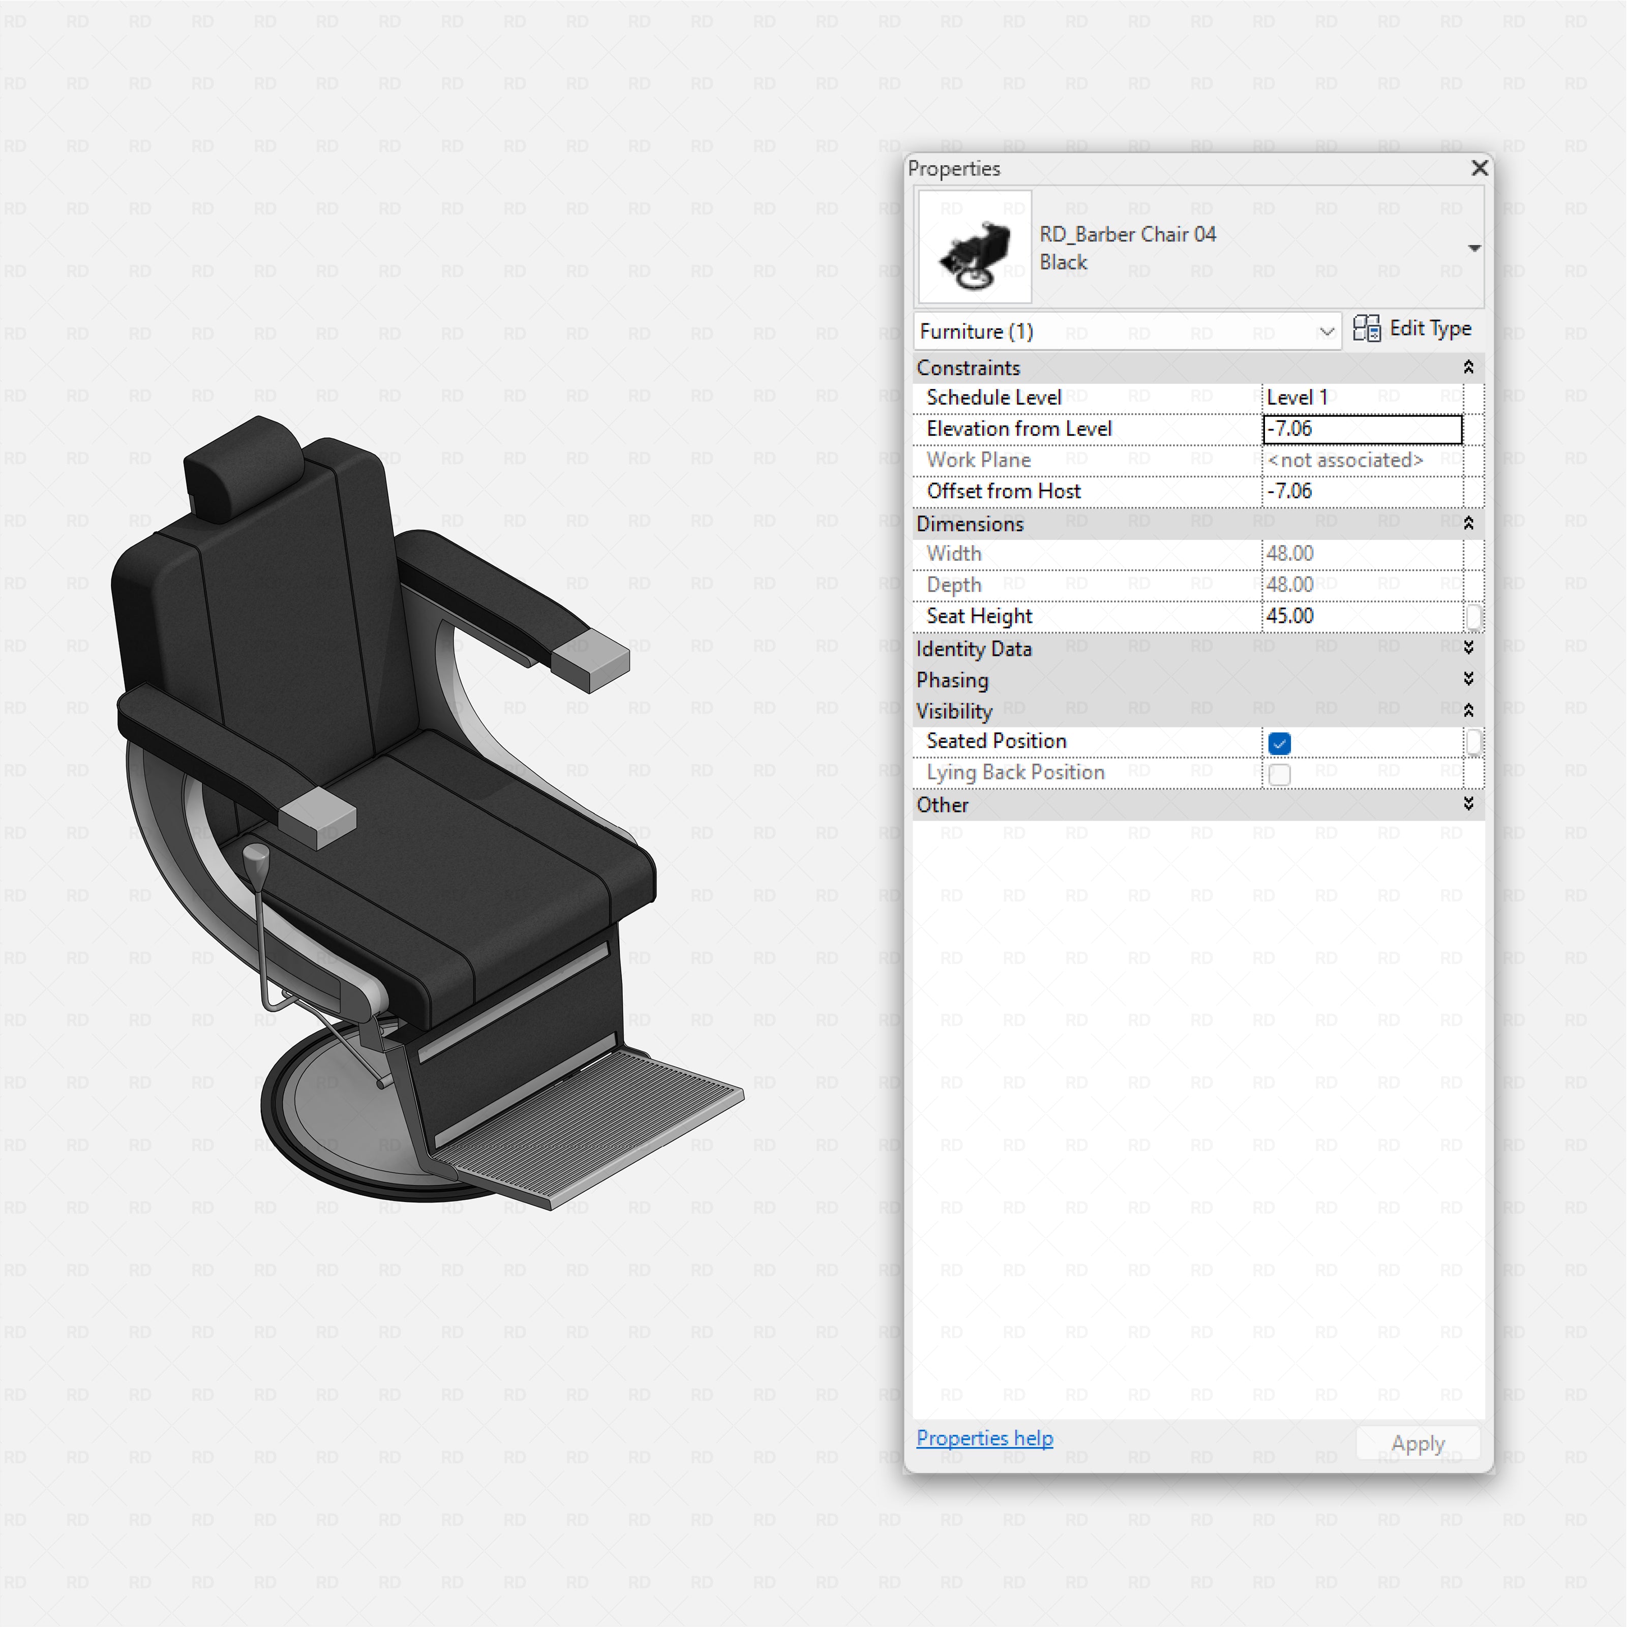Enable the Lying Back Position checkbox
Viewport: 1627px width, 1627px height.
pyautogui.click(x=1279, y=774)
